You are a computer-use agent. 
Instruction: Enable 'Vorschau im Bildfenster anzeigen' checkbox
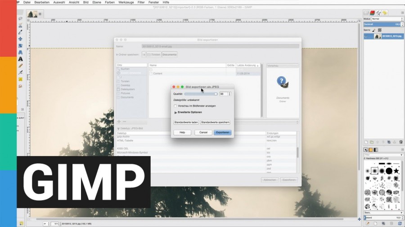(x=175, y=106)
